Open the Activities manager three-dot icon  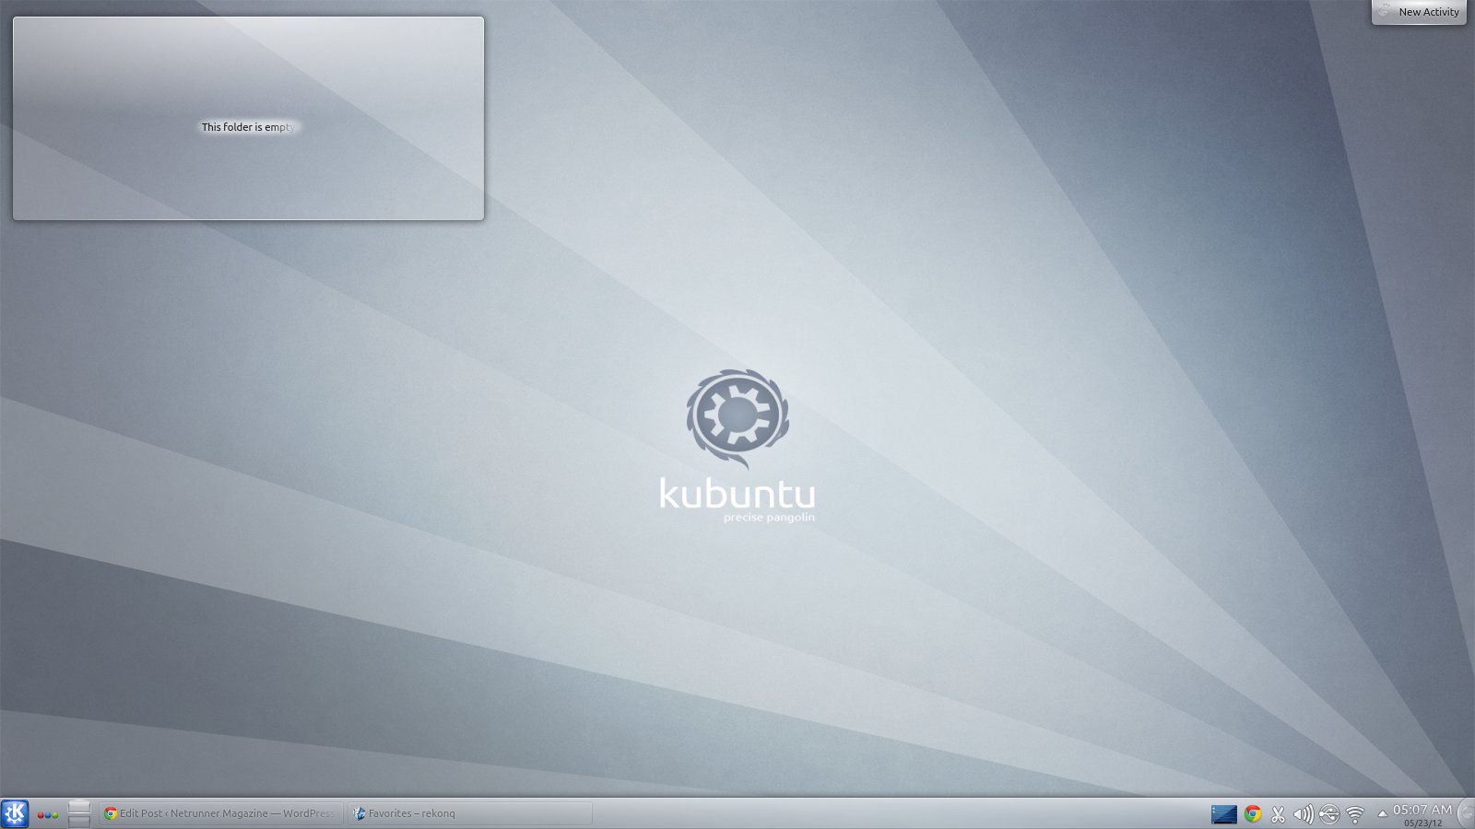pos(47,814)
